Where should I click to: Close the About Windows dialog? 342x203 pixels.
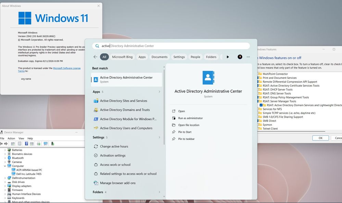click(x=99, y=6)
